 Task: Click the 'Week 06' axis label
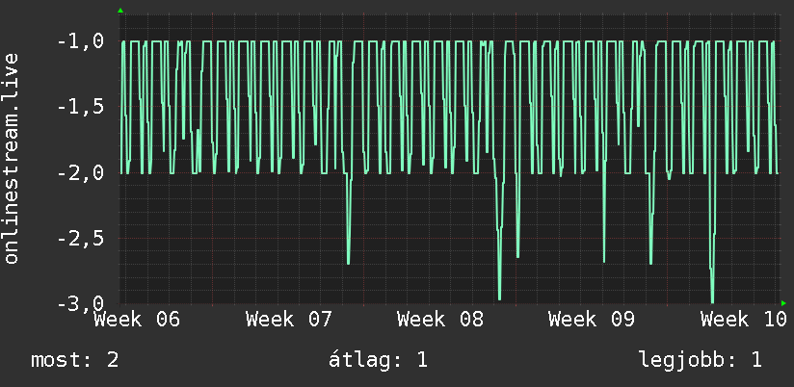point(137,320)
